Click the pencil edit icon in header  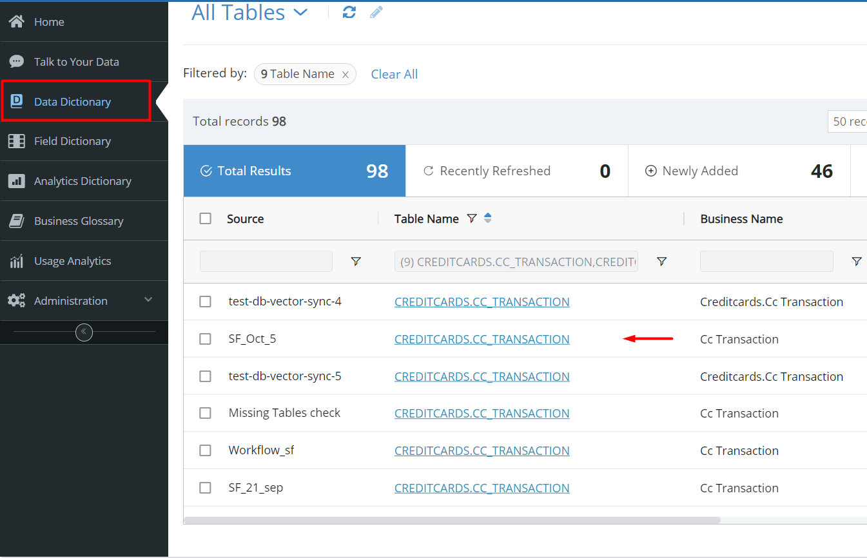[376, 12]
